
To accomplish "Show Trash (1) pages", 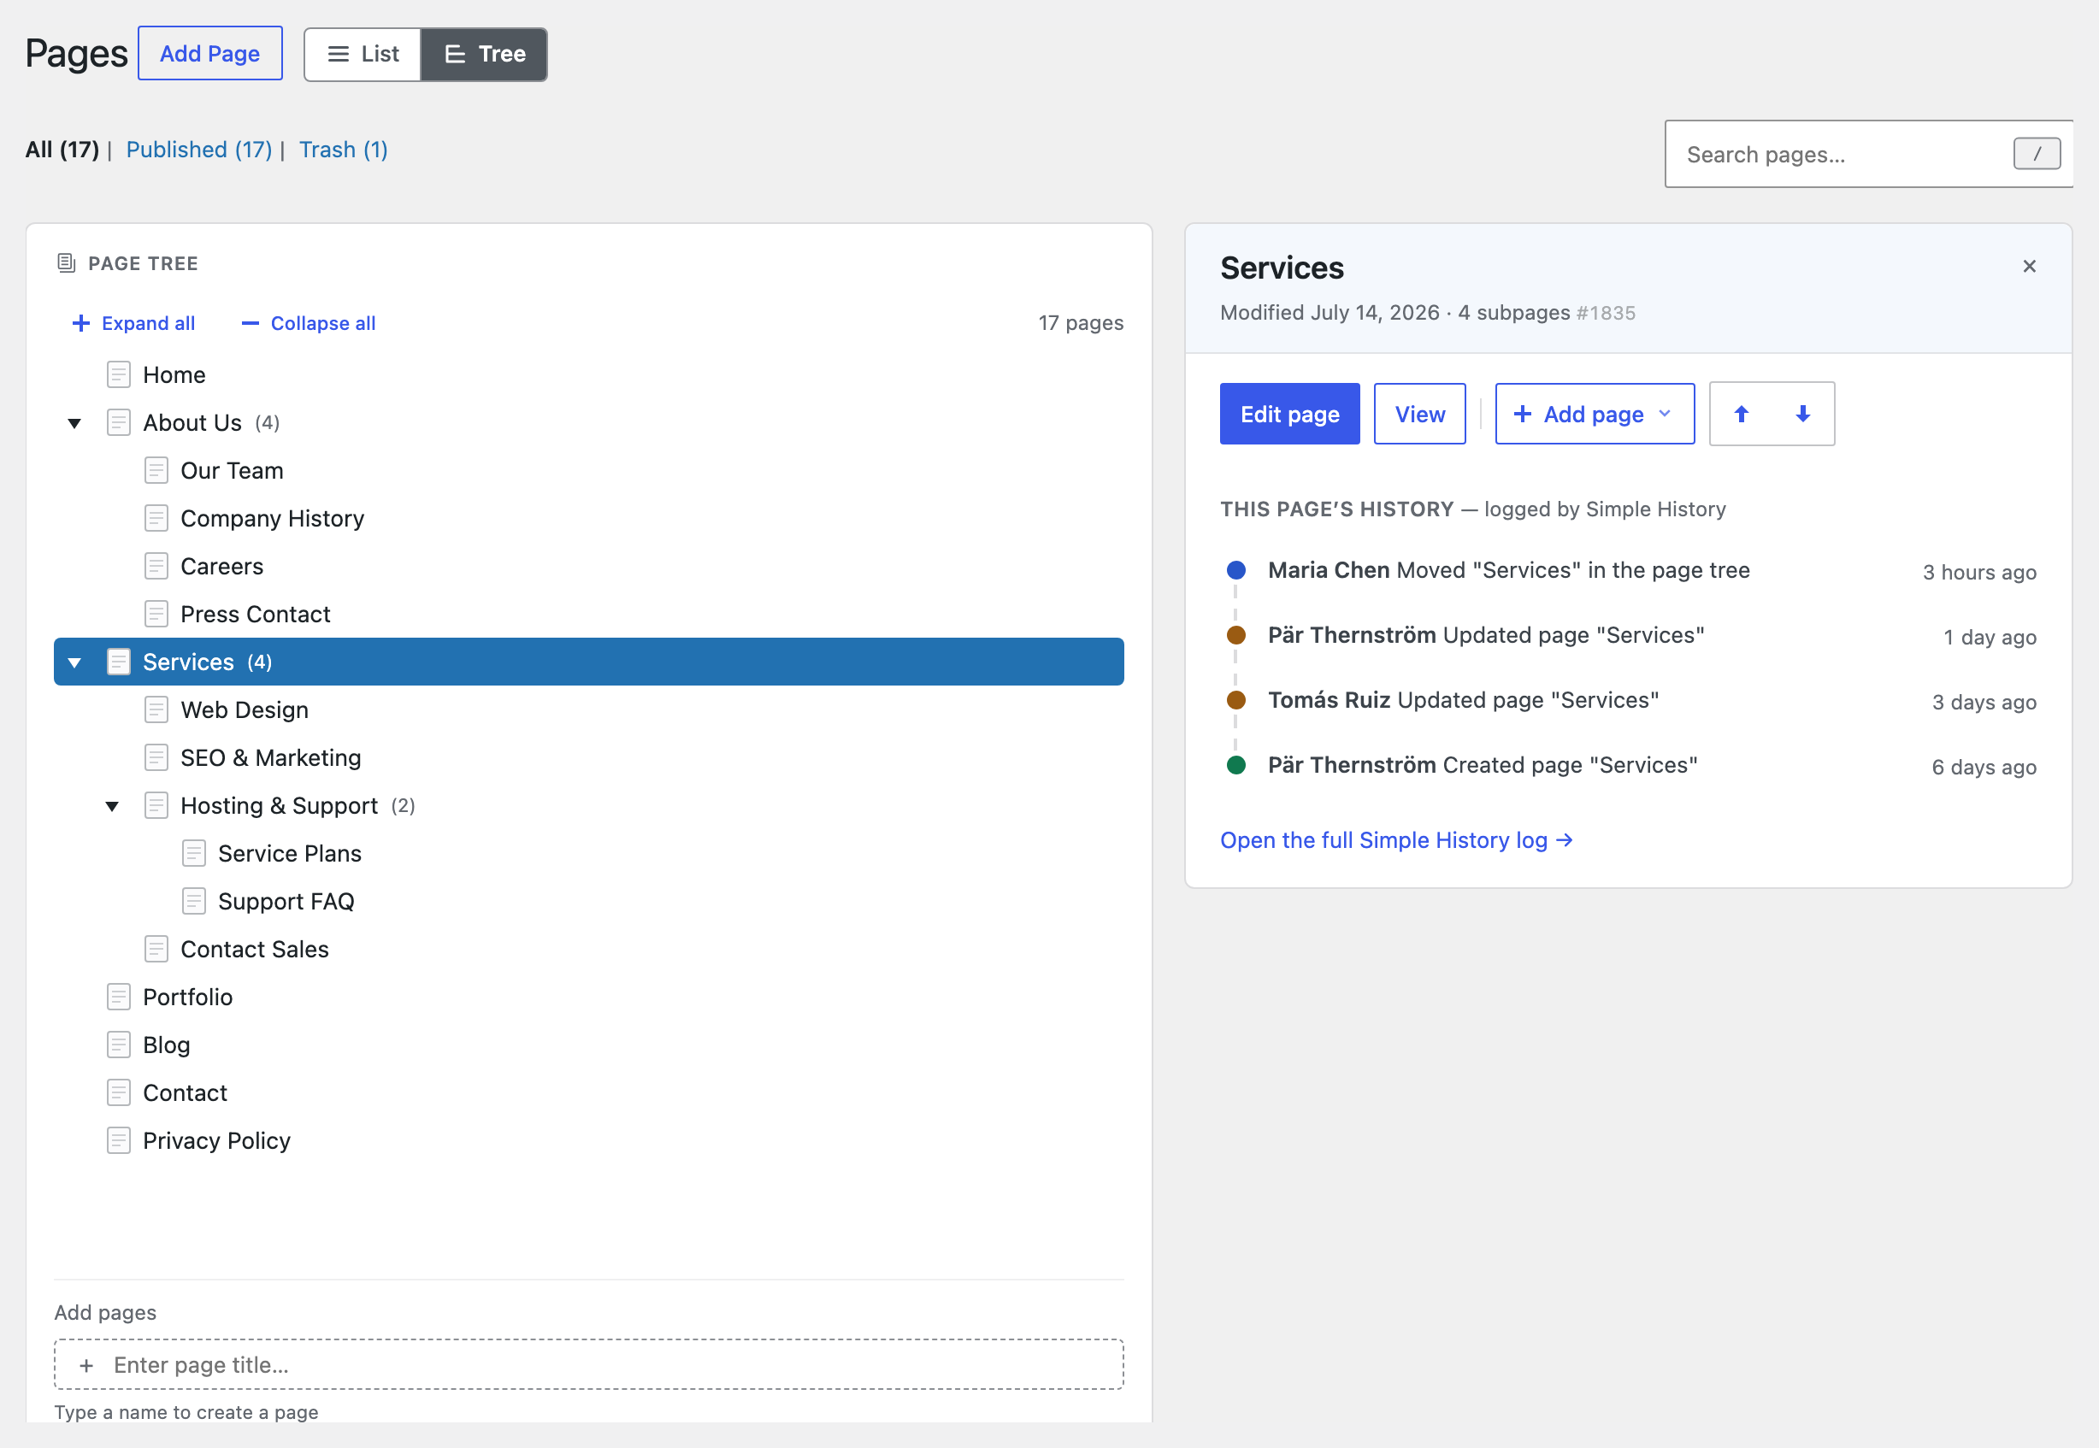I will pos(343,150).
